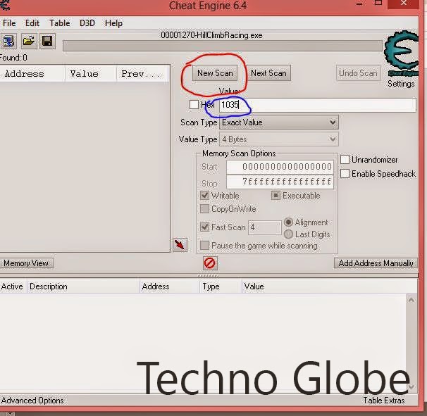
Task: Click the red no-entry clear list icon
Action: point(210,263)
